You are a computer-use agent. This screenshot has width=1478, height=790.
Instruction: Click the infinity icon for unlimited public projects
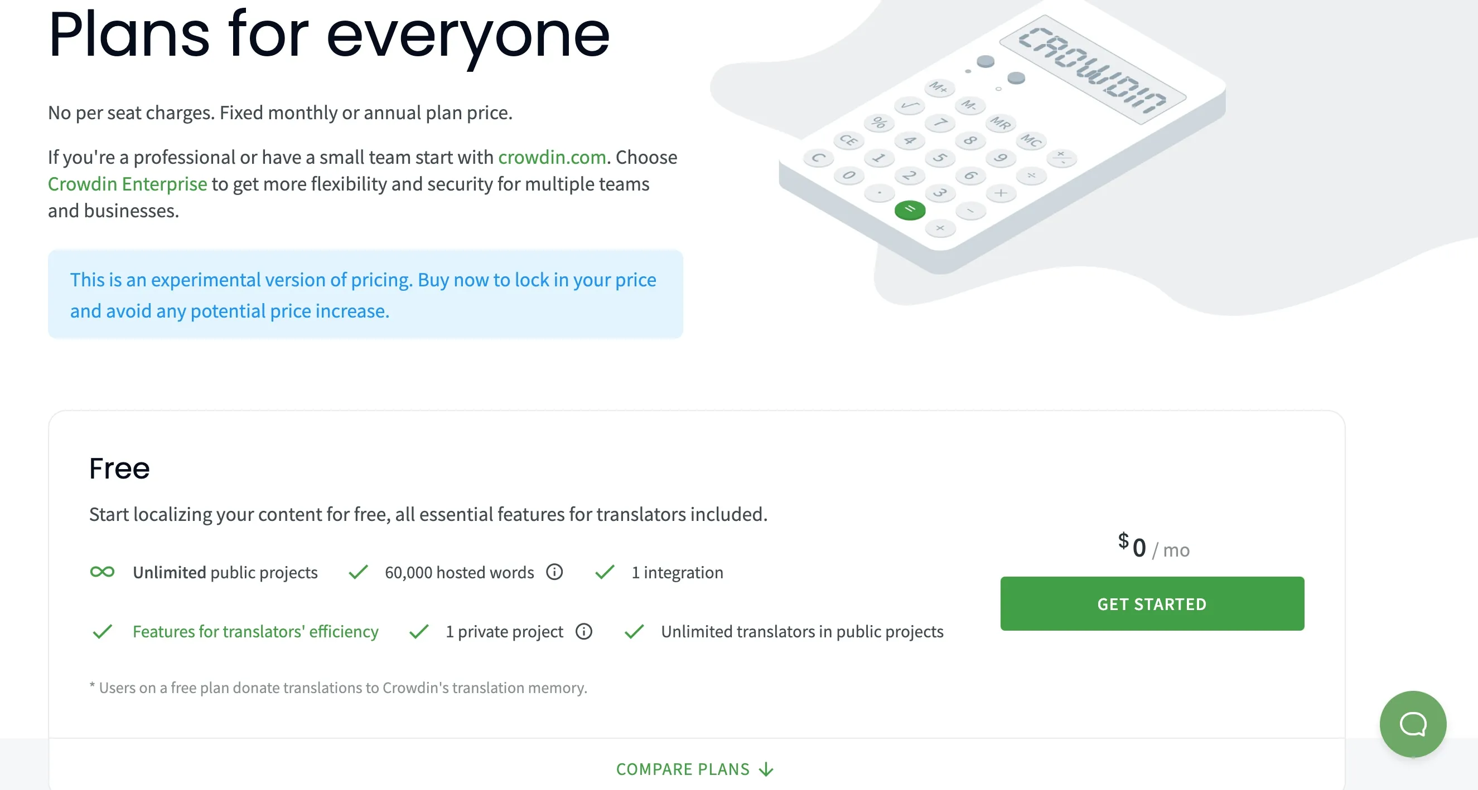click(102, 572)
